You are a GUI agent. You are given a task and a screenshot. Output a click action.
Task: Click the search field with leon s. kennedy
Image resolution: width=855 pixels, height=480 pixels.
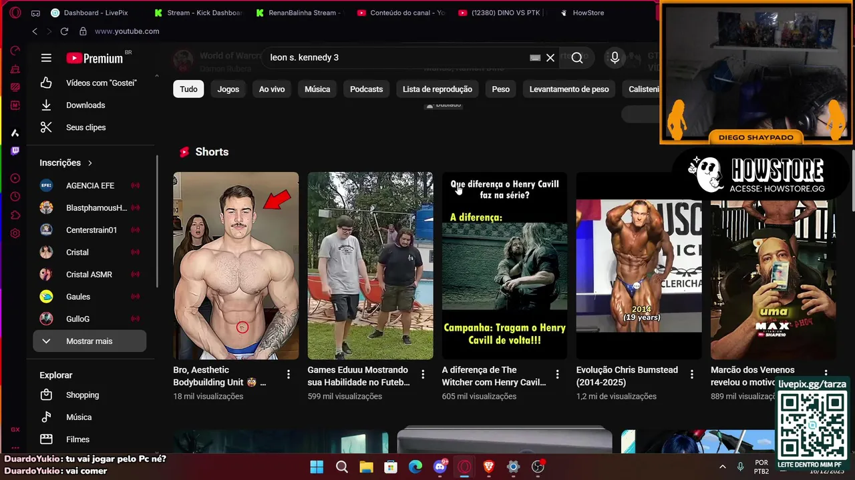394,58
